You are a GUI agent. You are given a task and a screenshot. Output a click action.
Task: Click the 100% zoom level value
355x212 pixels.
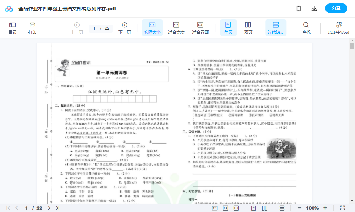click(x=312, y=208)
